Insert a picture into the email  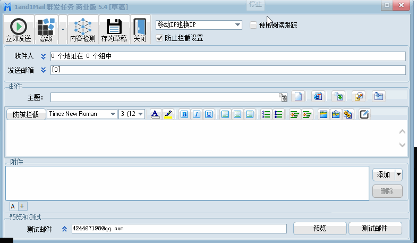click(x=324, y=114)
